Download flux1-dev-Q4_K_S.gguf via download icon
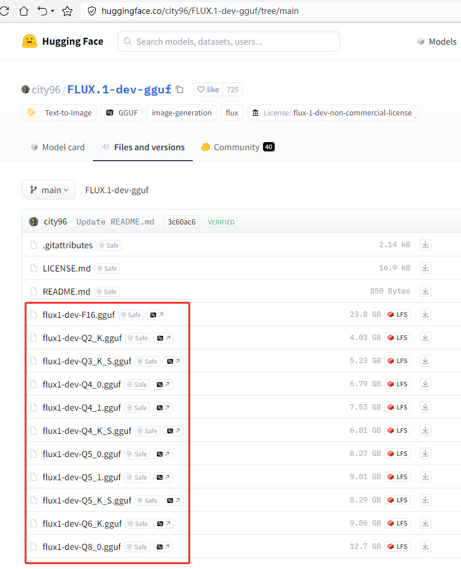 pyautogui.click(x=426, y=430)
